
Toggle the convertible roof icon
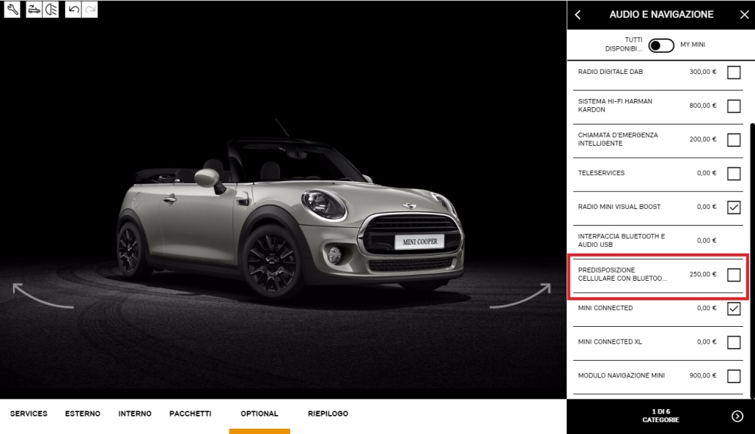(34, 10)
